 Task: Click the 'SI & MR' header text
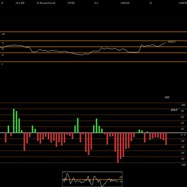pyautogui.click(x=20, y=3)
